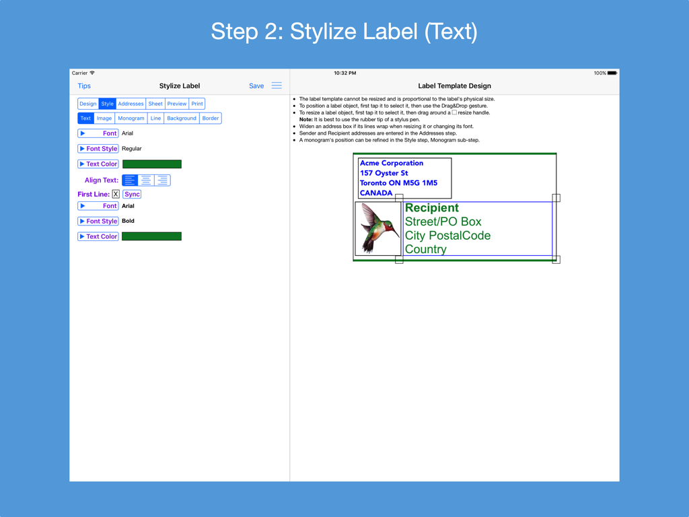Click the Save button
This screenshot has width=689, height=517.
256,85
